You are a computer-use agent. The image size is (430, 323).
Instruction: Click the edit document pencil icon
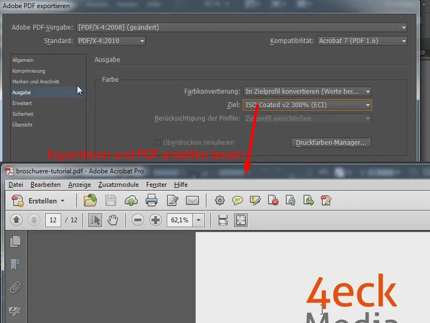pyautogui.click(x=173, y=200)
